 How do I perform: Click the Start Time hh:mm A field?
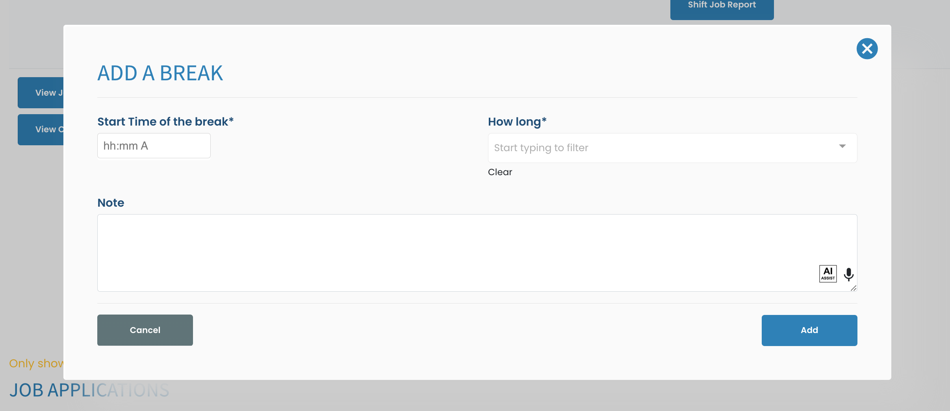pyautogui.click(x=154, y=146)
